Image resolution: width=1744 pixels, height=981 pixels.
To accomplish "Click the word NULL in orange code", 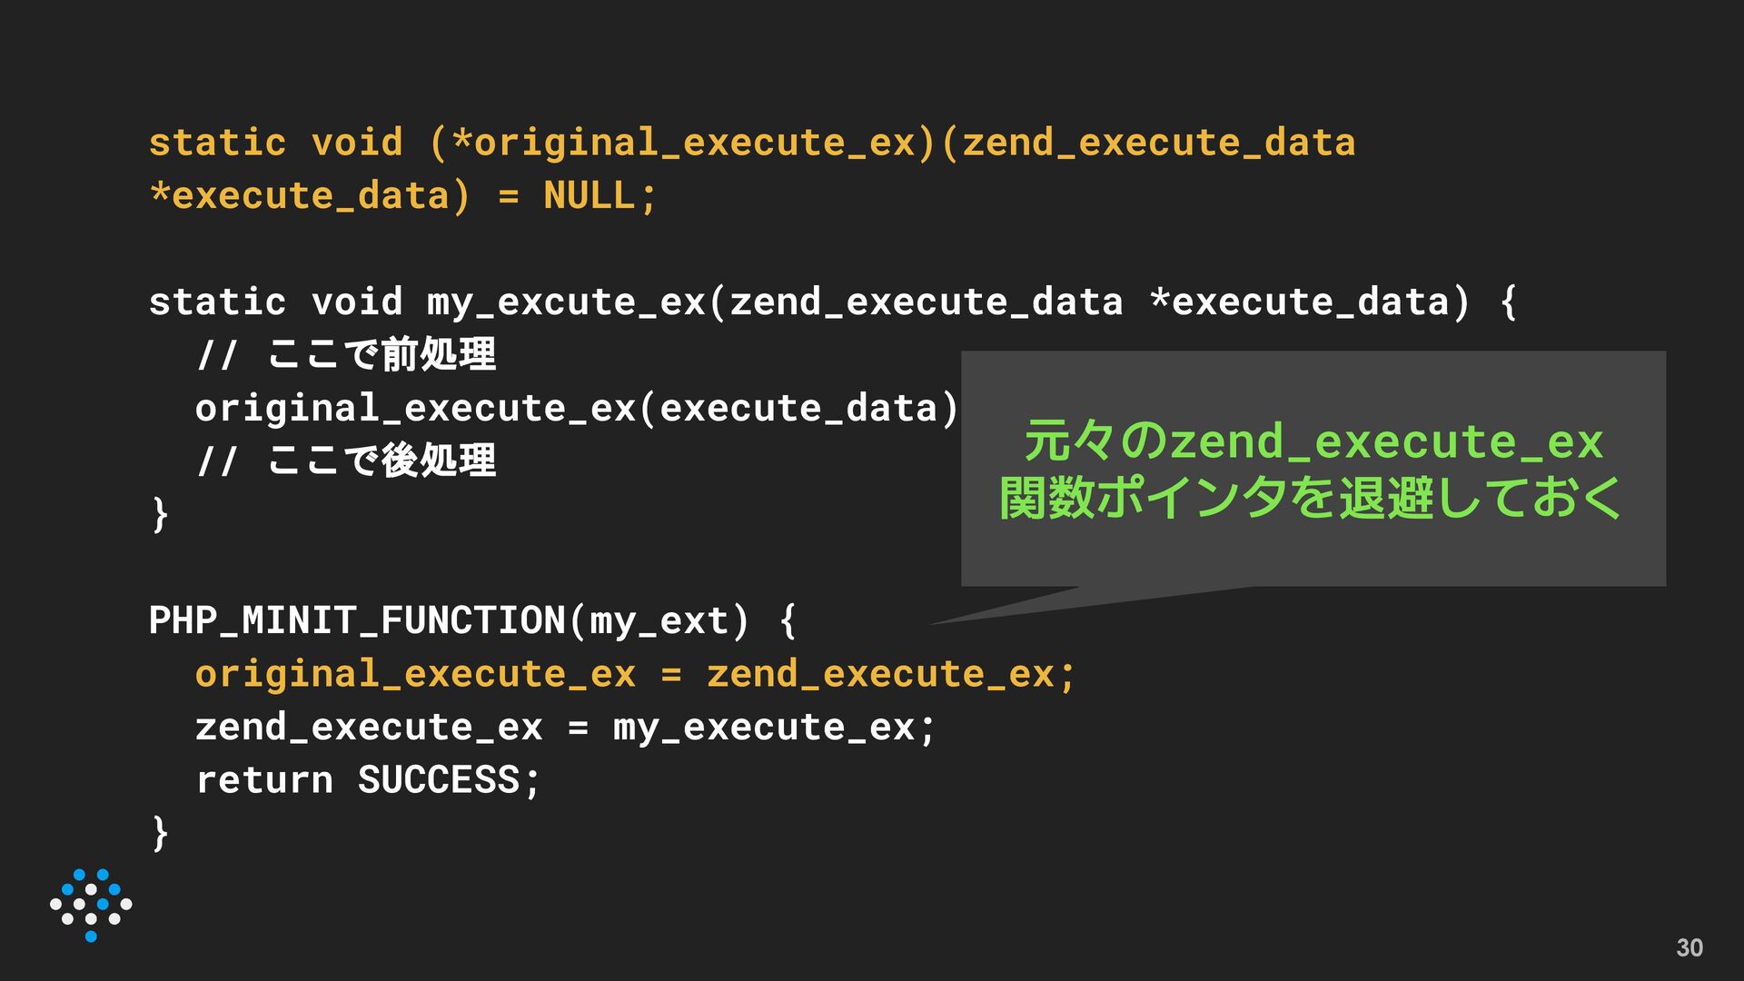I will click(x=588, y=195).
